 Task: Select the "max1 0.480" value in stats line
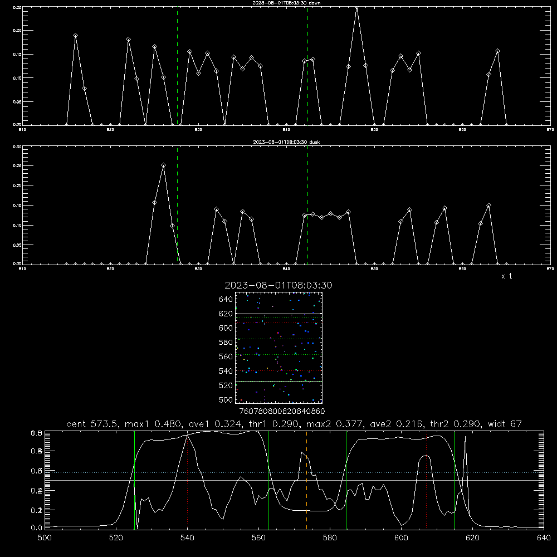coord(154,424)
